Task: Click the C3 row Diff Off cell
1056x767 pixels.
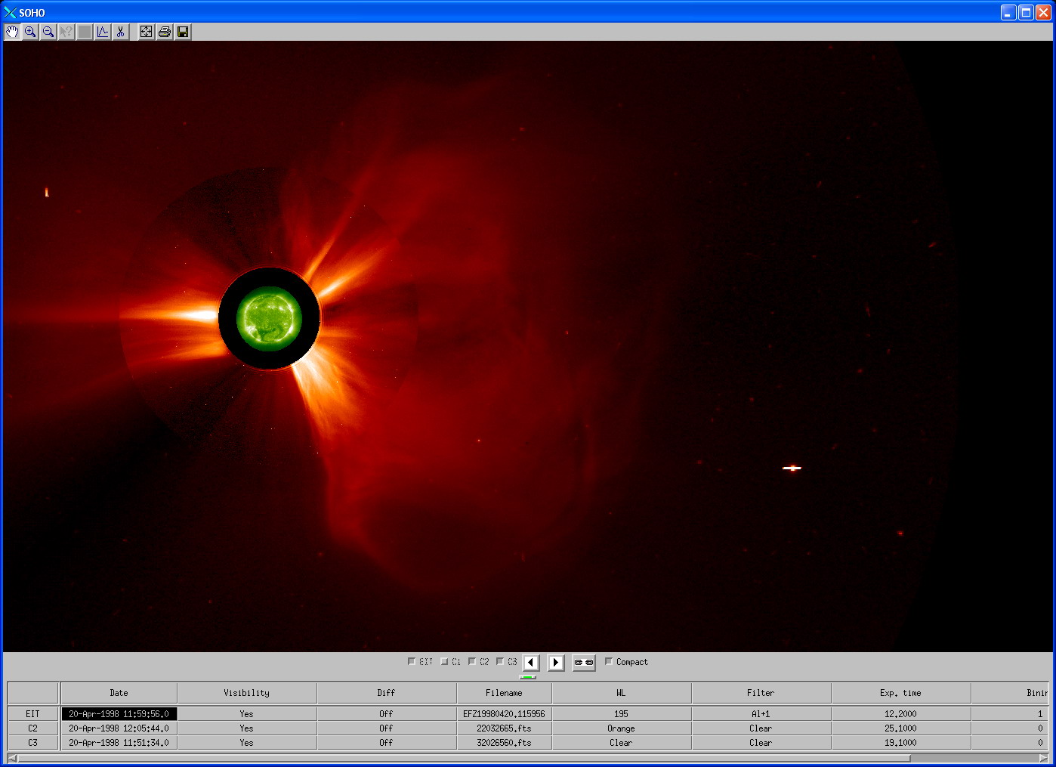Action: point(387,743)
